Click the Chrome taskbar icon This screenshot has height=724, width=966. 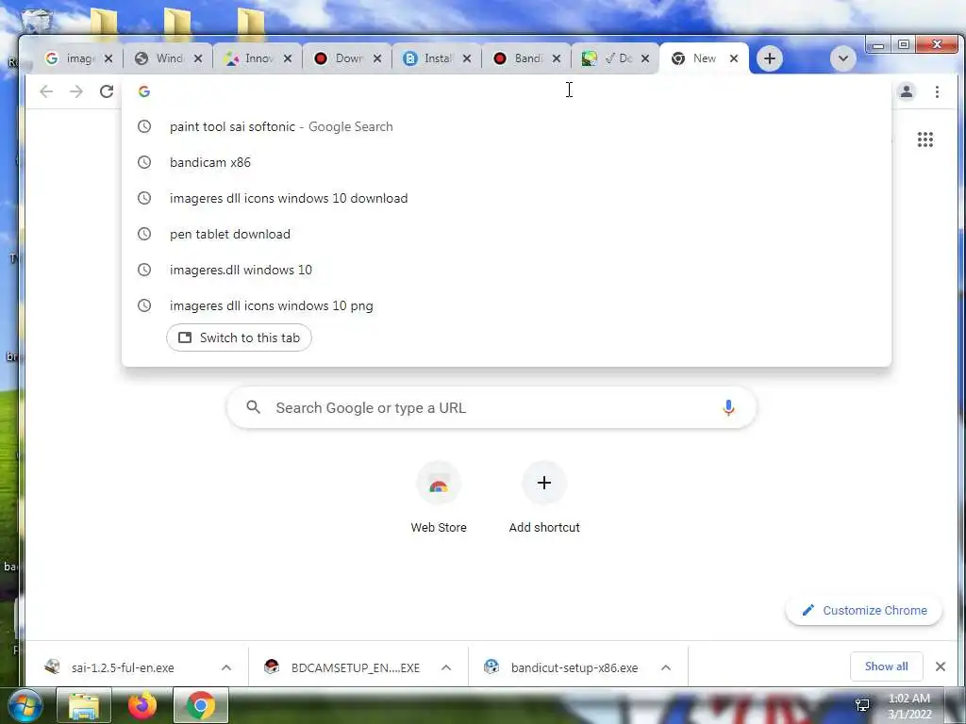click(x=201, y=705)
